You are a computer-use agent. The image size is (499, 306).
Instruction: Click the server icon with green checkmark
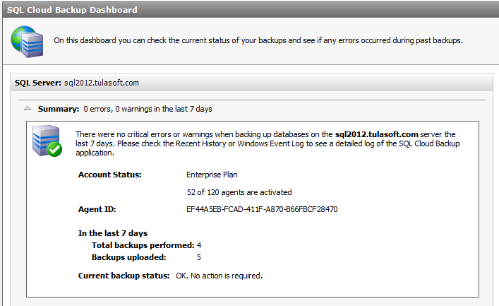coord(47,141)
